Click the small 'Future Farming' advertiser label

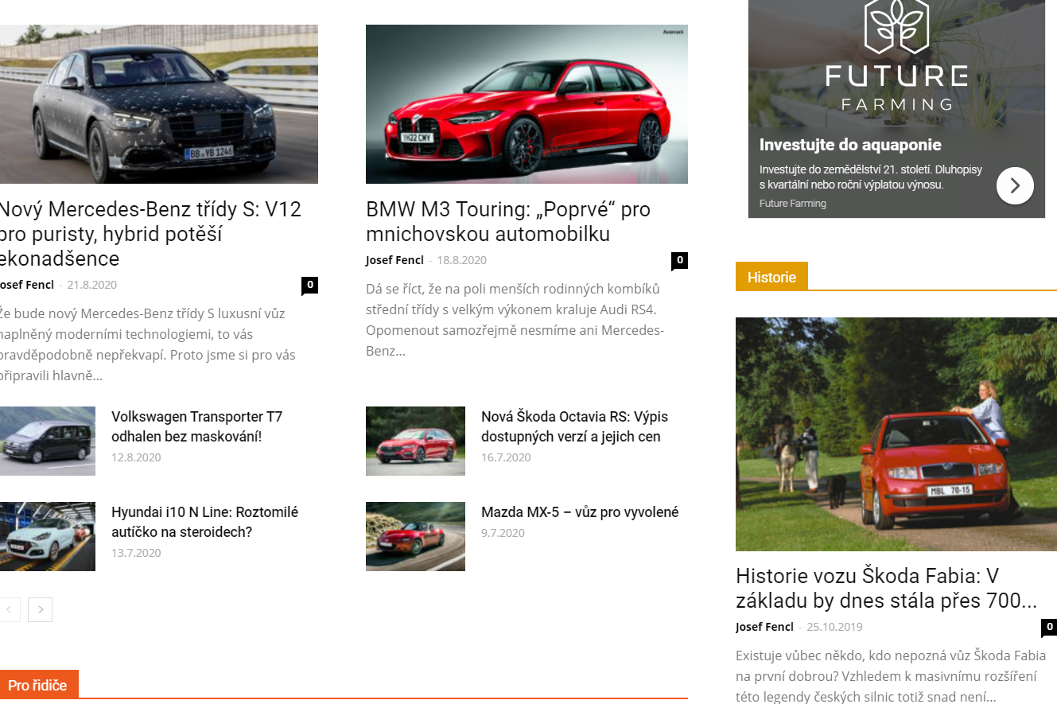792,204
